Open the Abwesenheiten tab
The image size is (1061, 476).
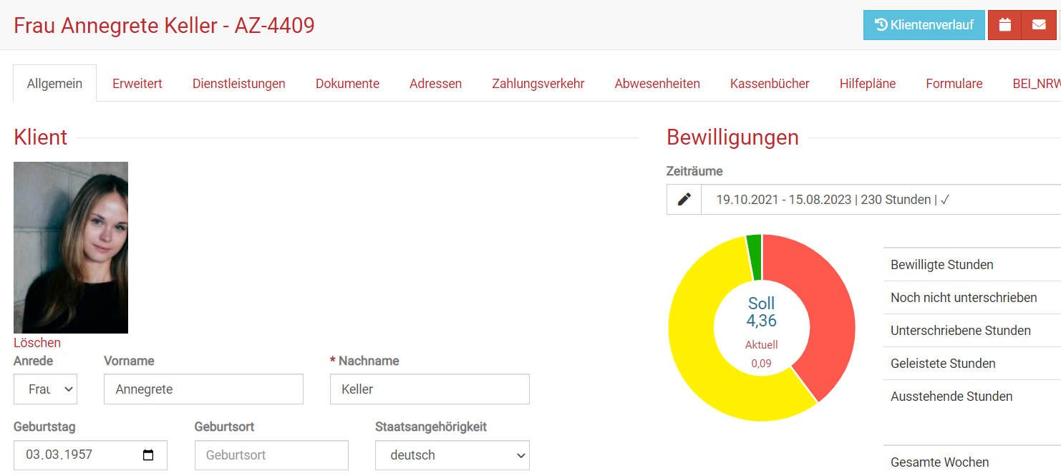pos(657,84)
